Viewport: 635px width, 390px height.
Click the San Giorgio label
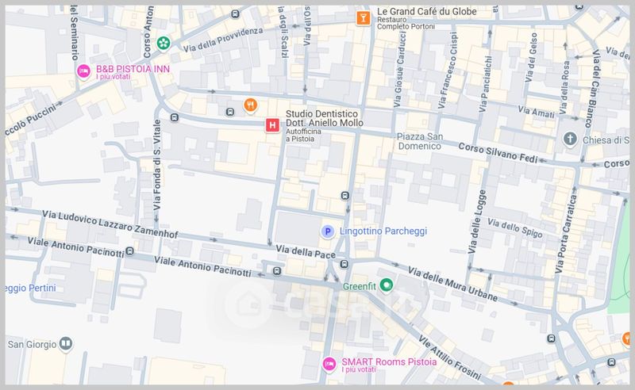(32, 344)
